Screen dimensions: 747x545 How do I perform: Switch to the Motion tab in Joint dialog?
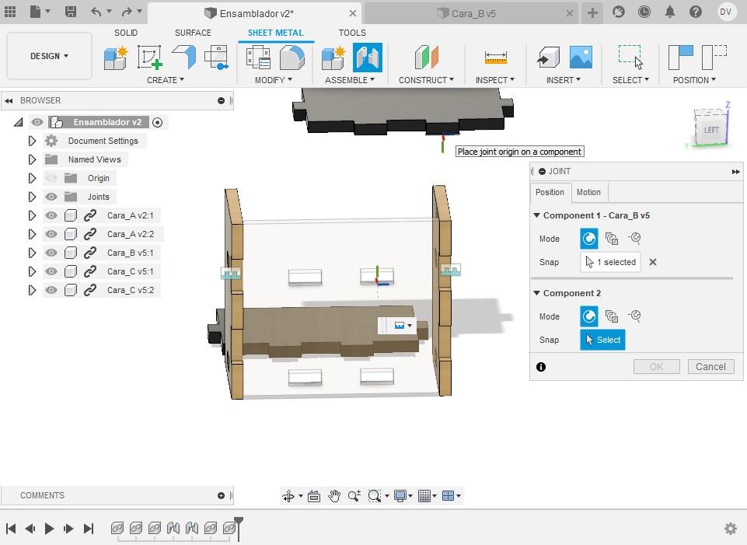[x=589, y=193]
